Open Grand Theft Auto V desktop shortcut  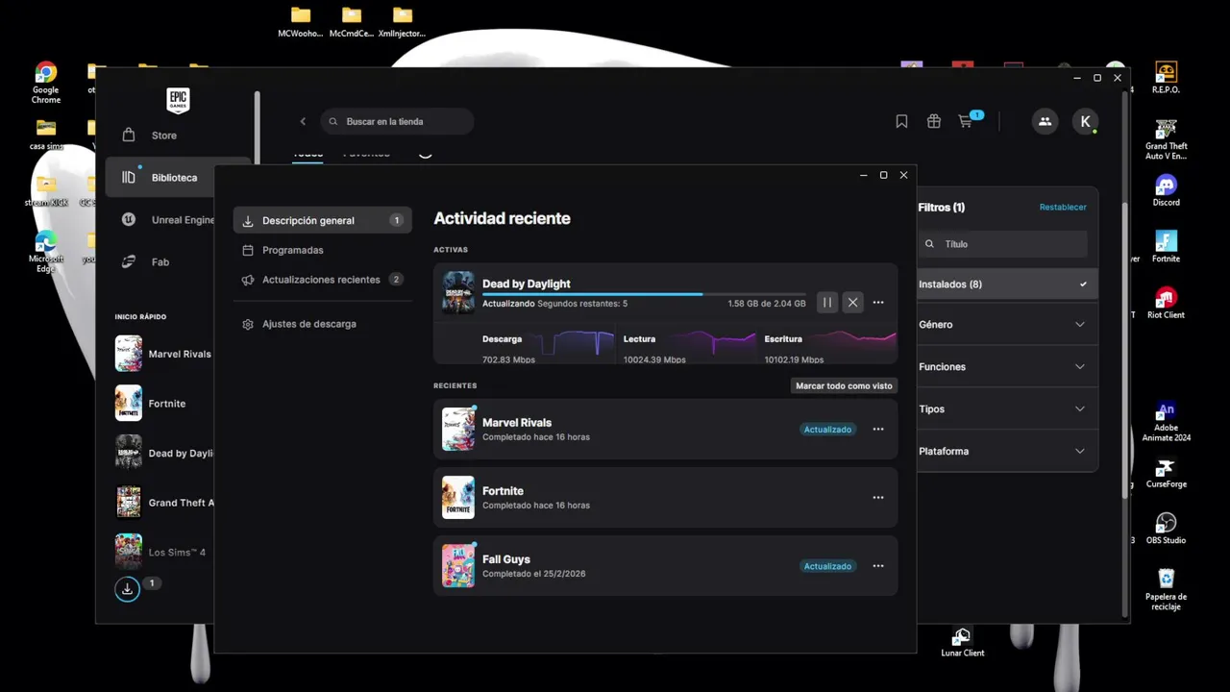coord(1166,139)
